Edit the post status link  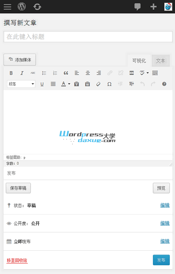(165, 205)
